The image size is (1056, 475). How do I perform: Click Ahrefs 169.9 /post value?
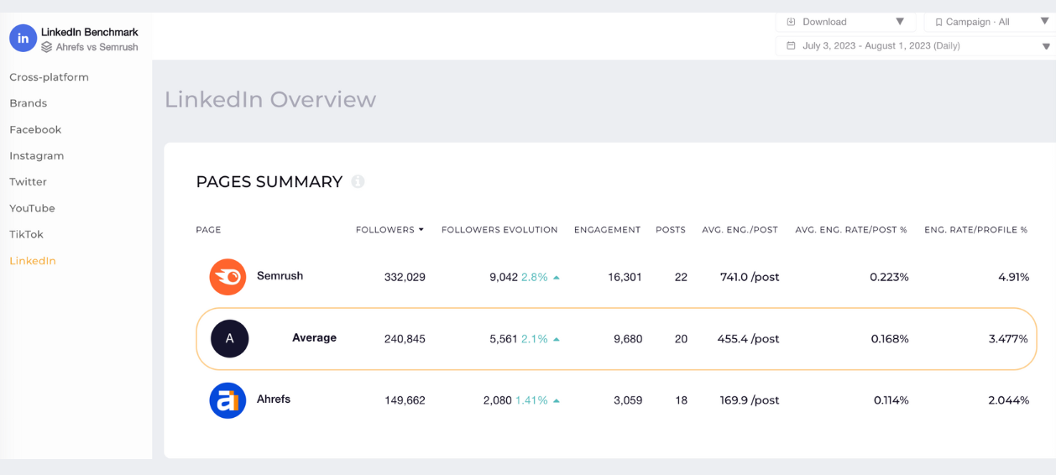pos(750,400)
